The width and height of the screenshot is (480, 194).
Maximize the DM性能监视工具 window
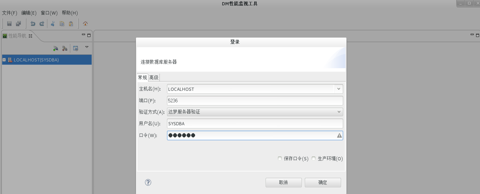click(469, 4)
